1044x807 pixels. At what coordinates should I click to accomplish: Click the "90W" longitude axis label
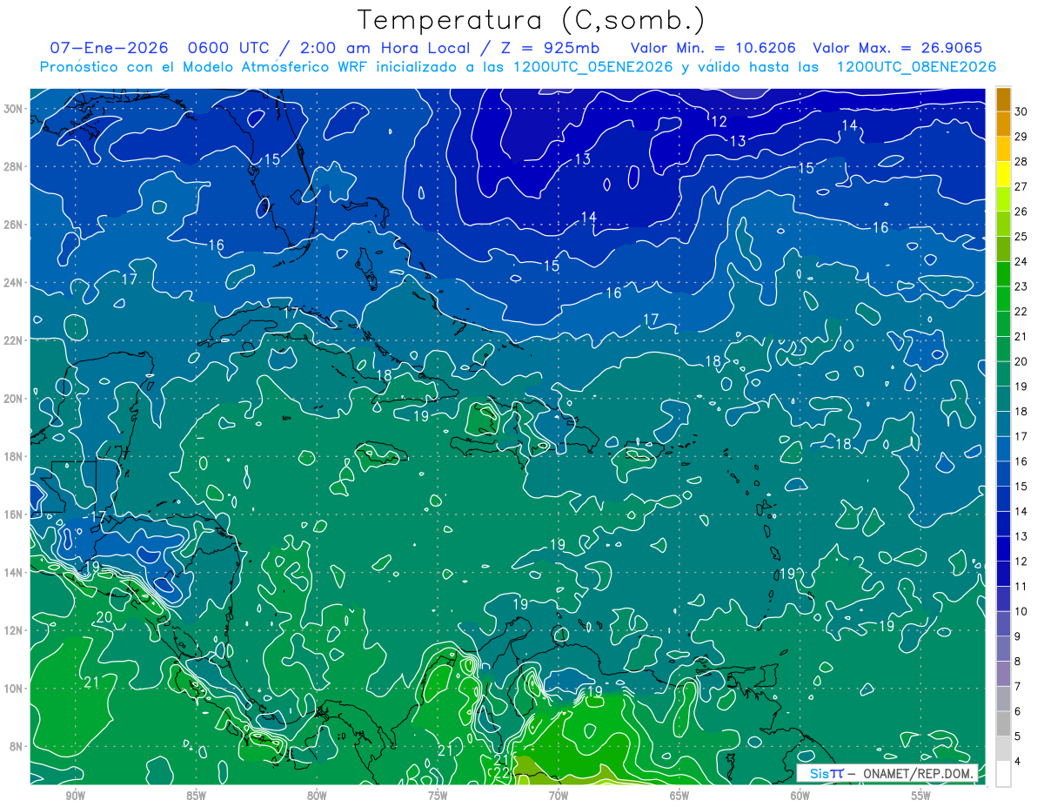[x=75, y=796]
